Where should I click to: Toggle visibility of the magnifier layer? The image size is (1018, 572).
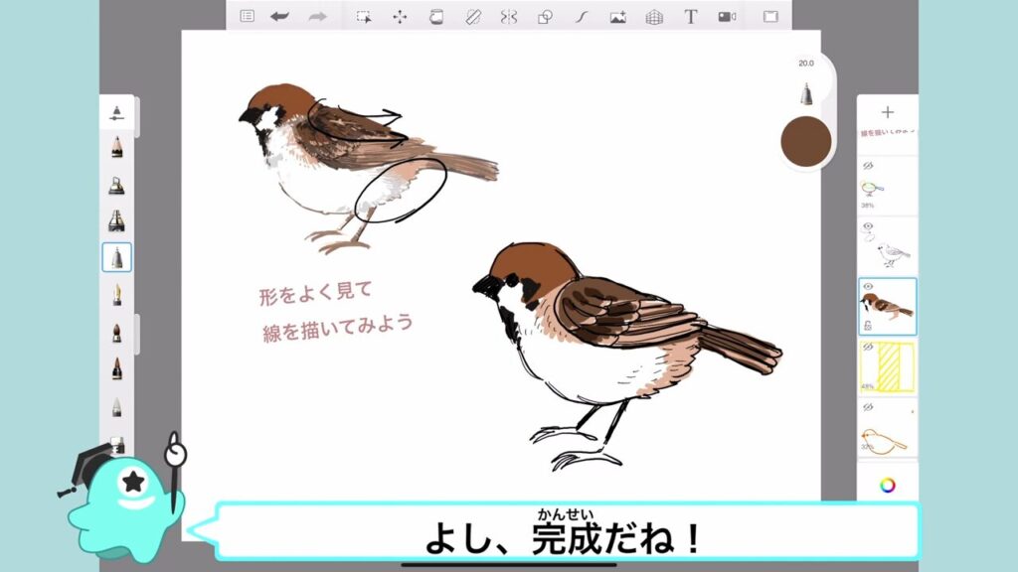coord(867,166)
